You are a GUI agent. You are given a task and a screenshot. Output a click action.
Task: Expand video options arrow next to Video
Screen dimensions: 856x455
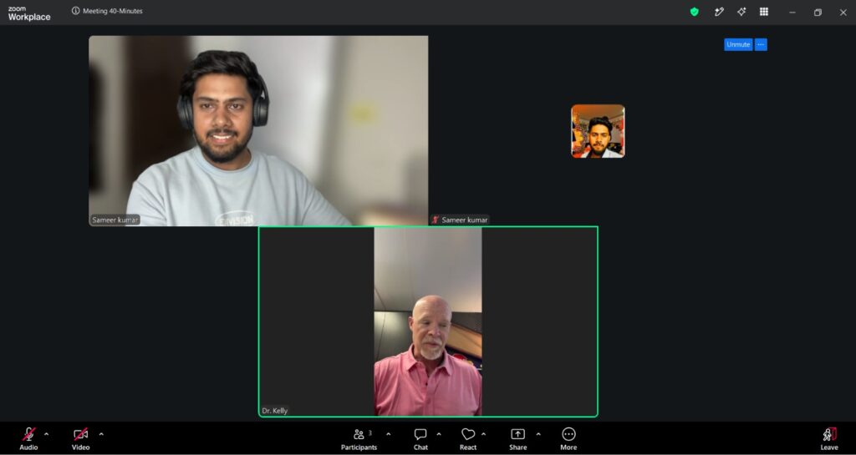101,434
